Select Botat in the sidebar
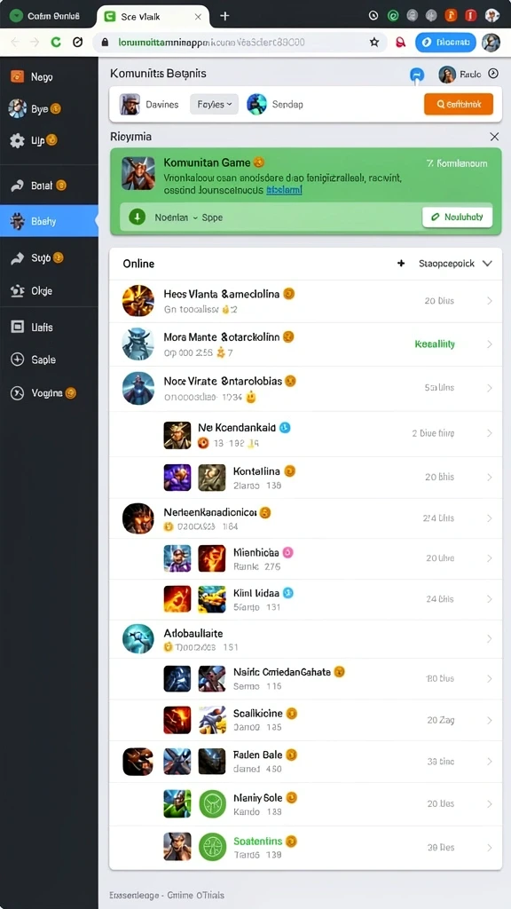Image resolution: width=511 pixels, height=909 pixels. (x=41, y=186)
